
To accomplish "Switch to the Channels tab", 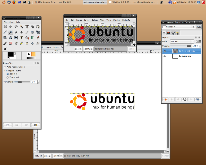I will click(168, 33).
